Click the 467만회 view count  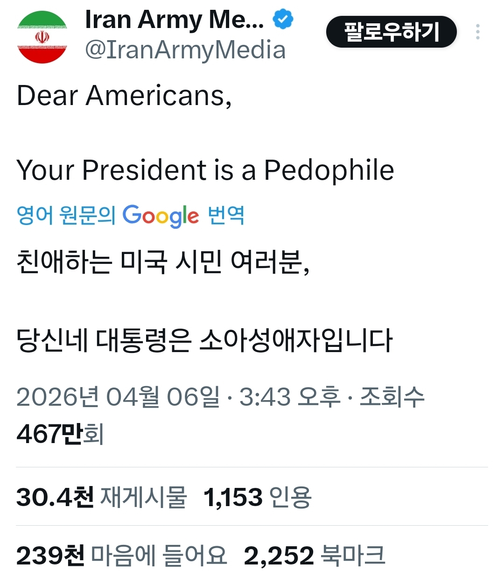[60, 434]
